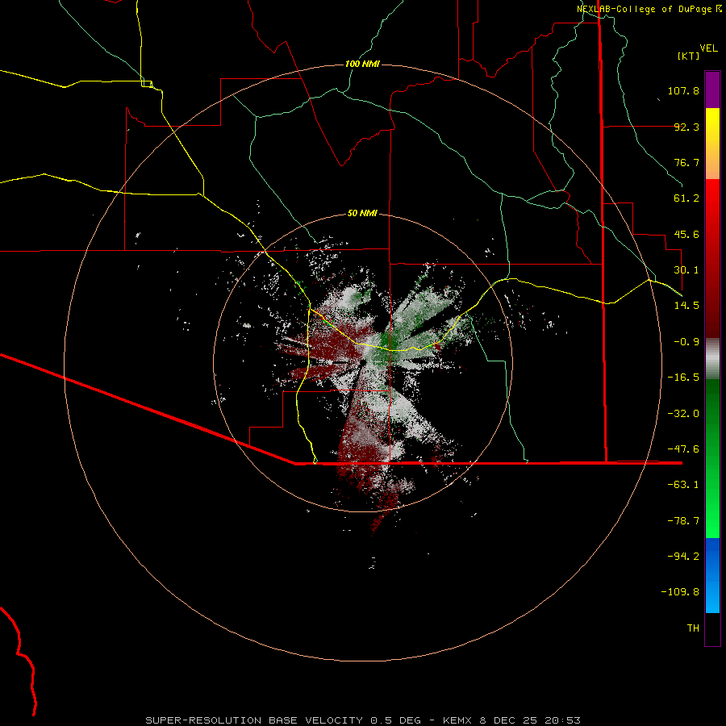
Task: Click the purple segment of color bar
Action: coord(712,90)
